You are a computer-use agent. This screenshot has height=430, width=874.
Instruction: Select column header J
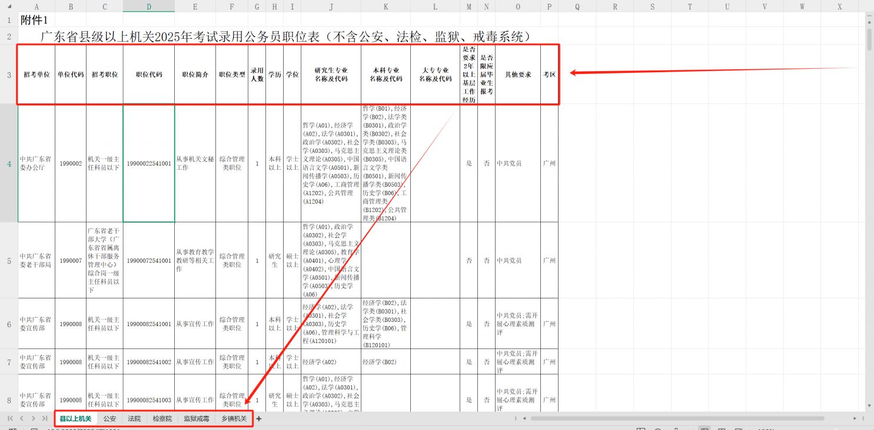click(x=331, y=7)
